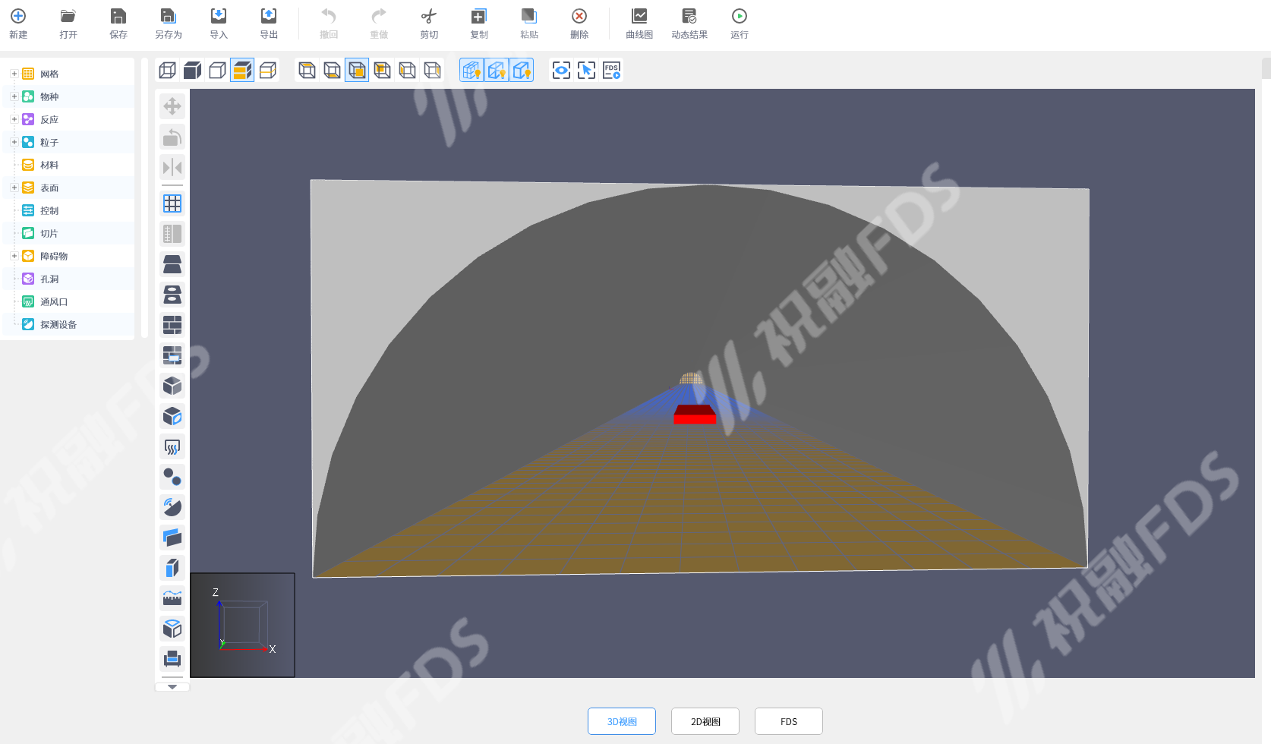Expand the 反应 tree node
The height and width of the screenshot is (744, 1271).
point(14,119)
